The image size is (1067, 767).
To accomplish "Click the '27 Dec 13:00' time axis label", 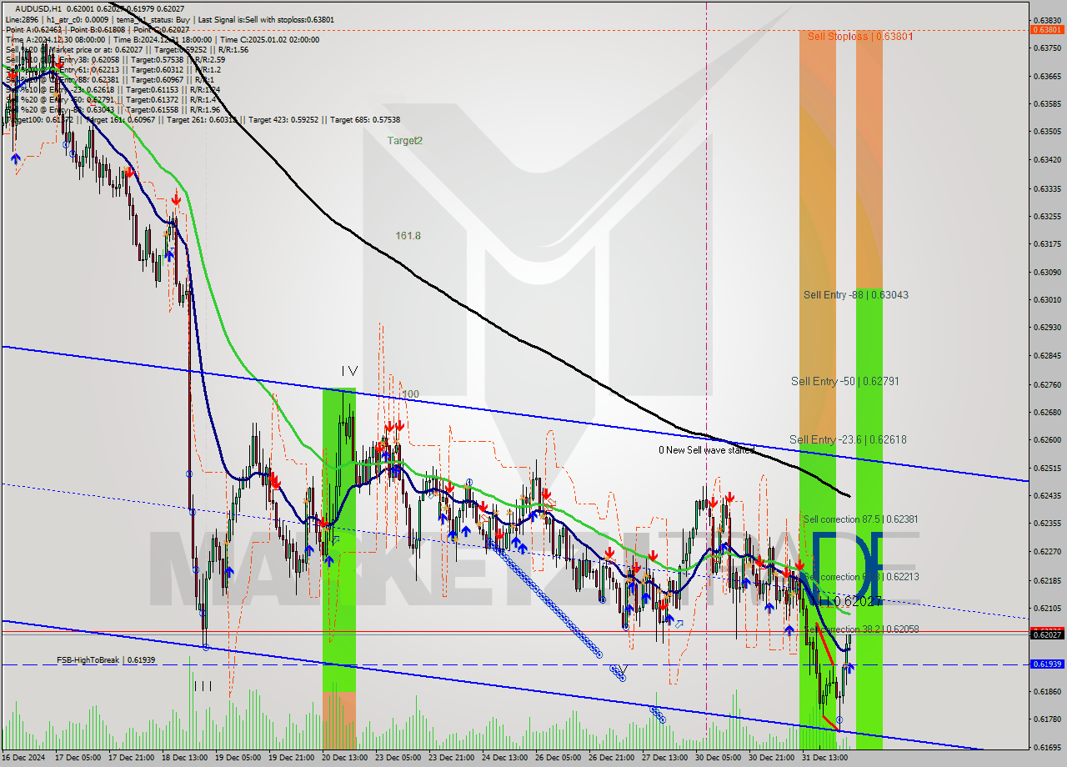I will point(664,758).
